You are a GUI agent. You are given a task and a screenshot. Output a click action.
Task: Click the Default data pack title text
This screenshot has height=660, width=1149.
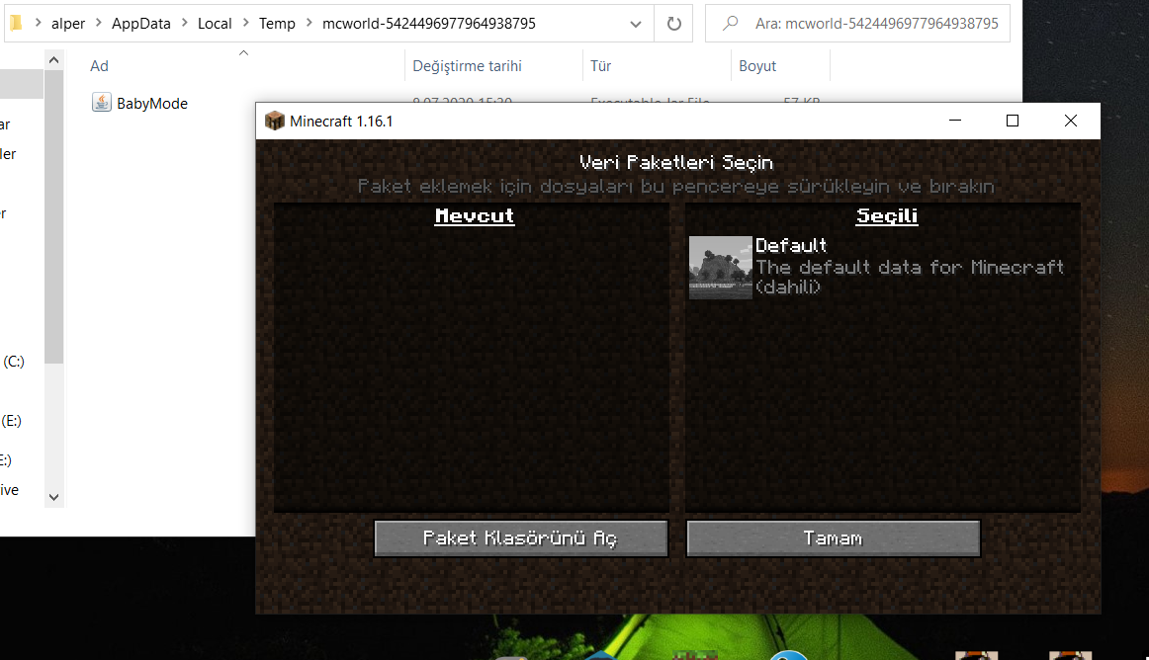point(791,245)
